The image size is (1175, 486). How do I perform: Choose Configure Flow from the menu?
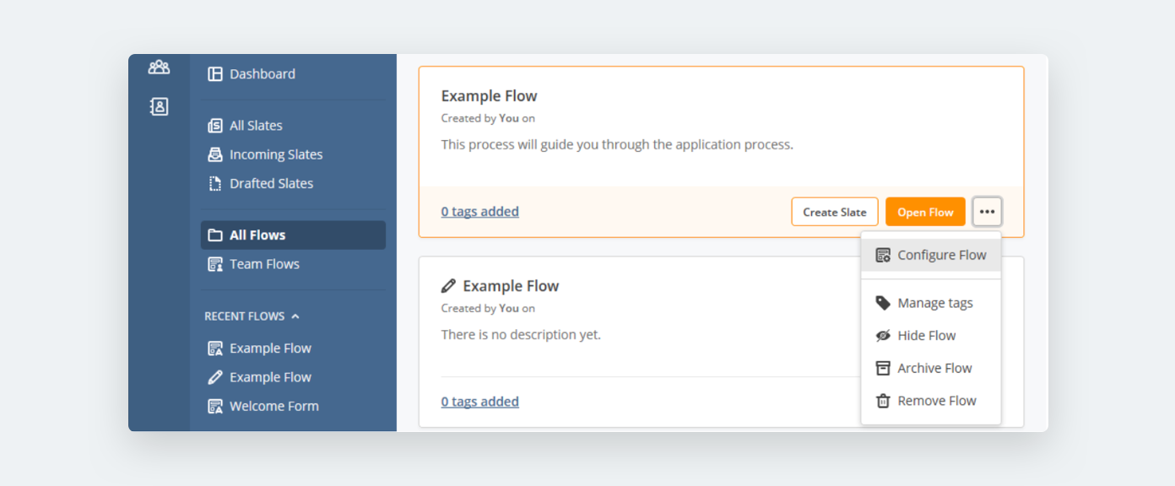[941, 255]
